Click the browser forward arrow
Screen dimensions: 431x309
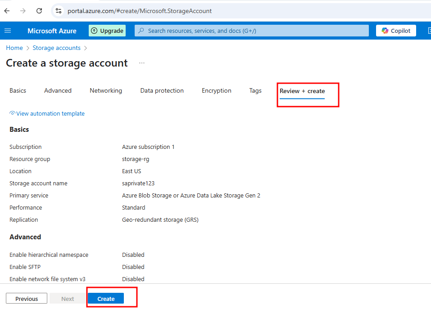click(x=23, y=11)
